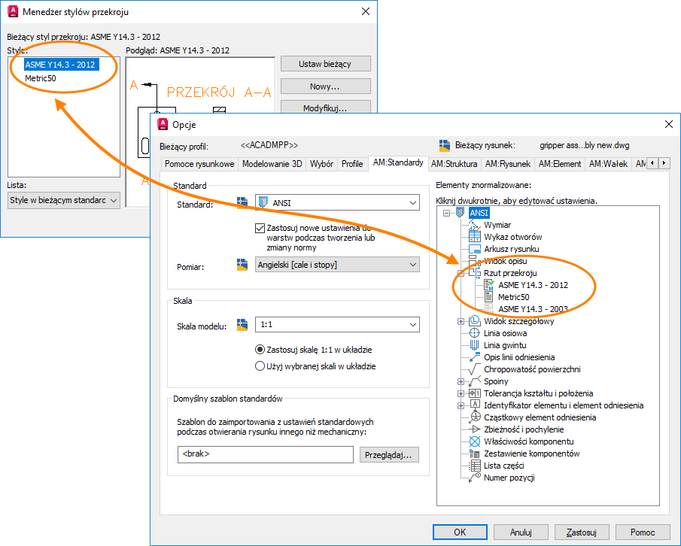Image resolution: width=681 pixels, height=546 pixels.
Task: Click the template path field showing <brak>
Action: [x=266, y=454]
